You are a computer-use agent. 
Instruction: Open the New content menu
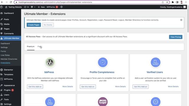click(41, 7)
